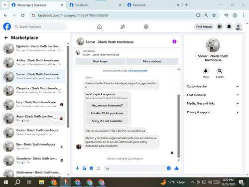Image resolution: width=249 pixels, height=187 pixels.
Task: Open the Notifications bell
Action: [229, 26]
